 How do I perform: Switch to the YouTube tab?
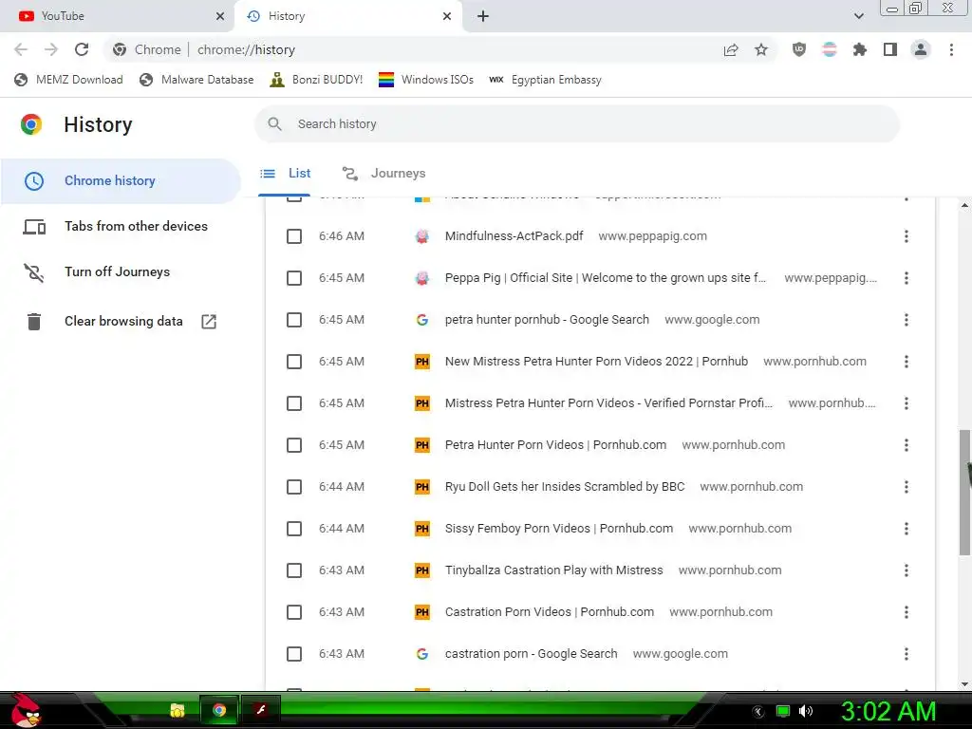(x=118, y=16)
